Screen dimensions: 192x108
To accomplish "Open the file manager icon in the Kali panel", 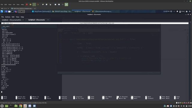I will 9,11.
